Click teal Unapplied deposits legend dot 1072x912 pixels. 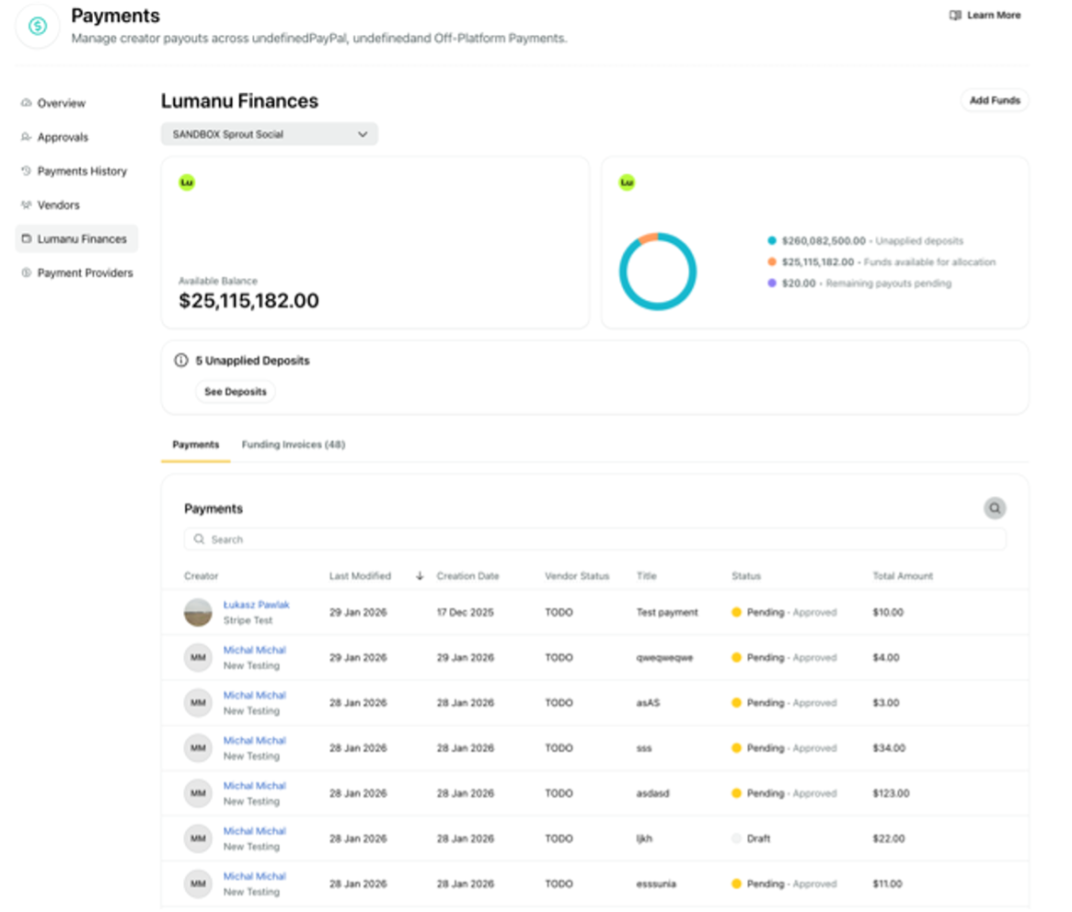772,240
